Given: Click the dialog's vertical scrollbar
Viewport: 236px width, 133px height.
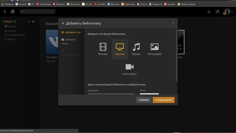Looking at the screenshot, I should click(176, 55).
